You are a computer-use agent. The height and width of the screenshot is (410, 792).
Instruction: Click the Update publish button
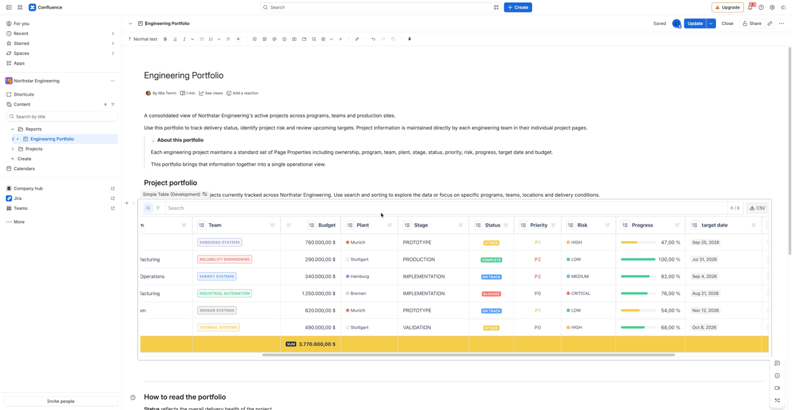point(695,24)
